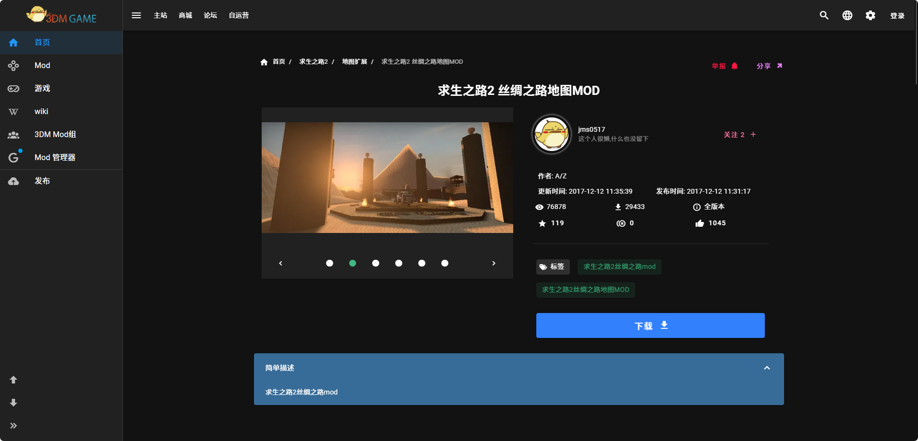Select second green carousel dot
This screenshot has width=918, height=441.
click(x=352, y=263)
